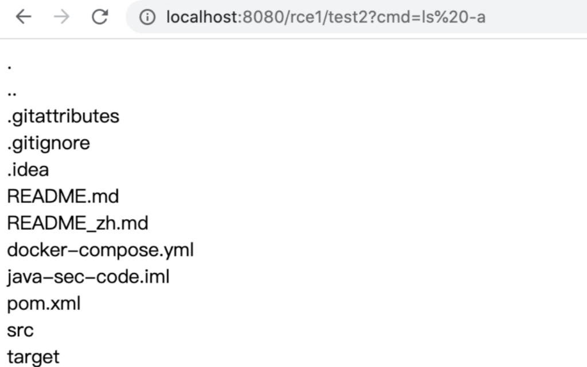Click the .gitignore line

pyautogui.click(x=49, y=143)
